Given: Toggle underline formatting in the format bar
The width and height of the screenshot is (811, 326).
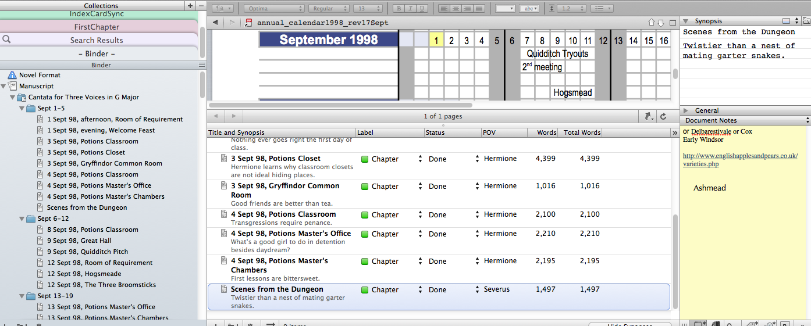Looking at the screenshot, I should 422,8.
